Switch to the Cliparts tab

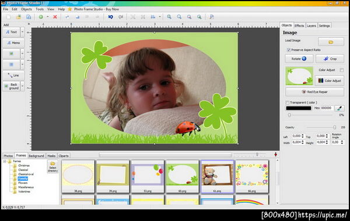point(64,156)
